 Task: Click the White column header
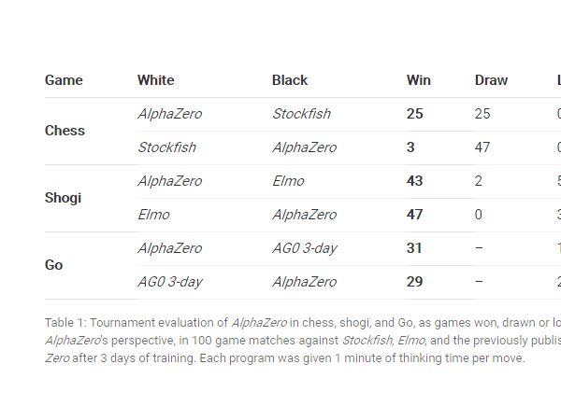(x=155, y=80)
